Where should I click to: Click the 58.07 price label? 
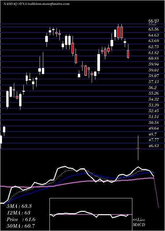154,76
